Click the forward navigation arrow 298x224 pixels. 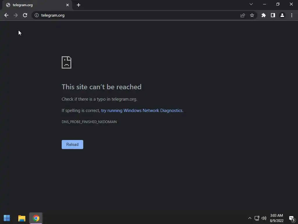tap(16, 15)
